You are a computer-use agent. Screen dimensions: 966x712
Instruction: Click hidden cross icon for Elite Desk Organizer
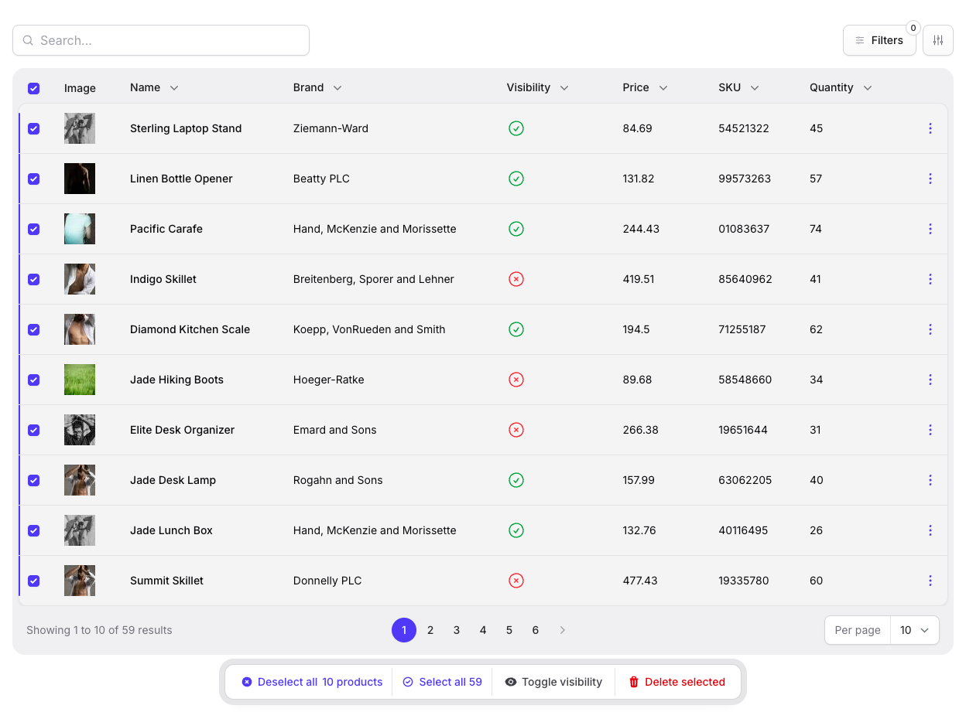tap(516, 430)
